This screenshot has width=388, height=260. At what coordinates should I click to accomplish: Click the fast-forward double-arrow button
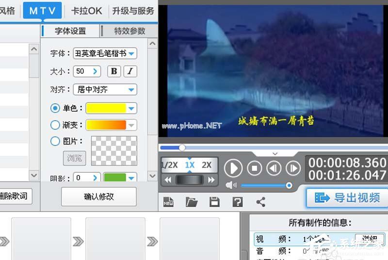pyautogui.click(x=211, y=179)
